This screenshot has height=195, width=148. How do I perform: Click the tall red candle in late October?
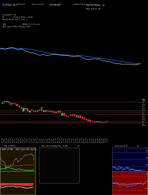coord(42,108)
